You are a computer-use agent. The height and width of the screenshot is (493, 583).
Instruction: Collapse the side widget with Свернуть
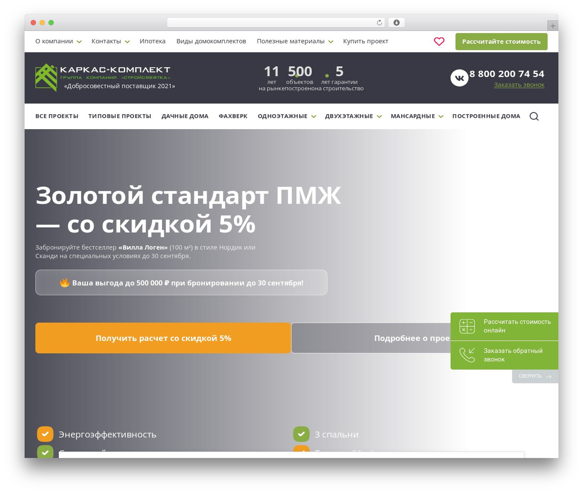(535, 377)
